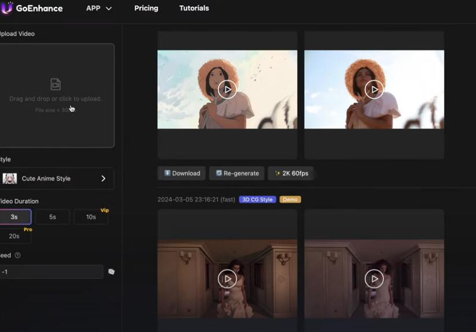Click the Download button
The image size is (476, 332).
(x=182, y=173)
